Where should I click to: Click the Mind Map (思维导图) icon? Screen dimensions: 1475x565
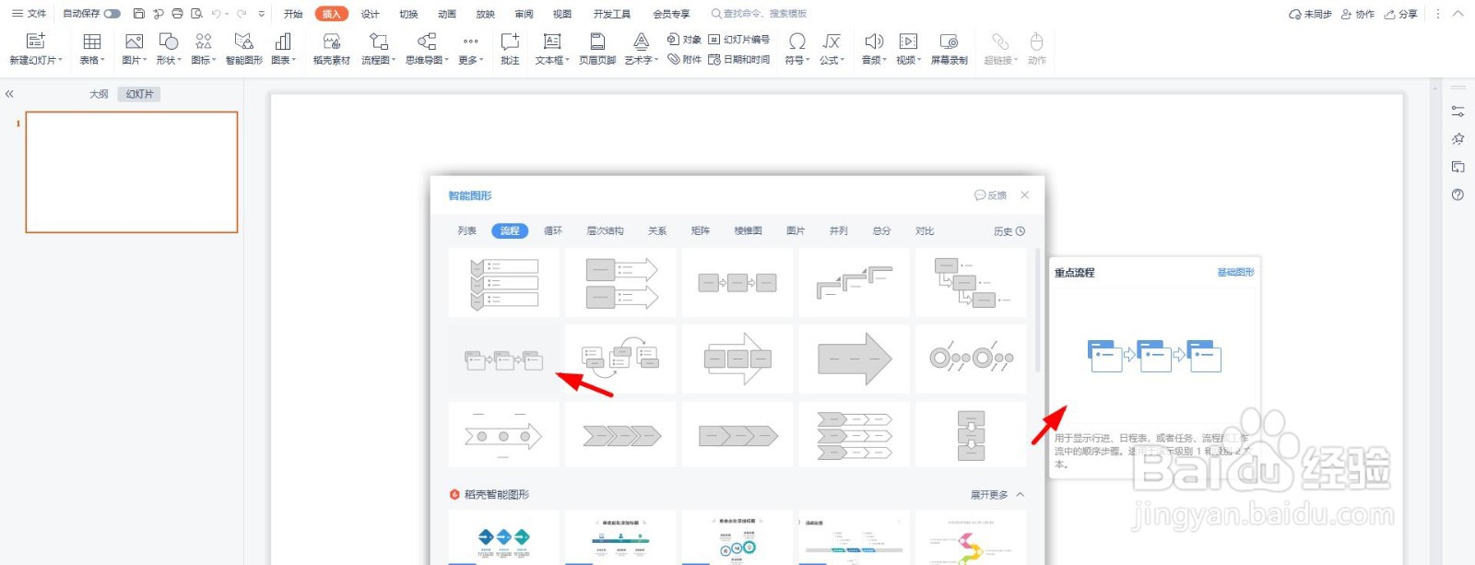coord(427,41)
